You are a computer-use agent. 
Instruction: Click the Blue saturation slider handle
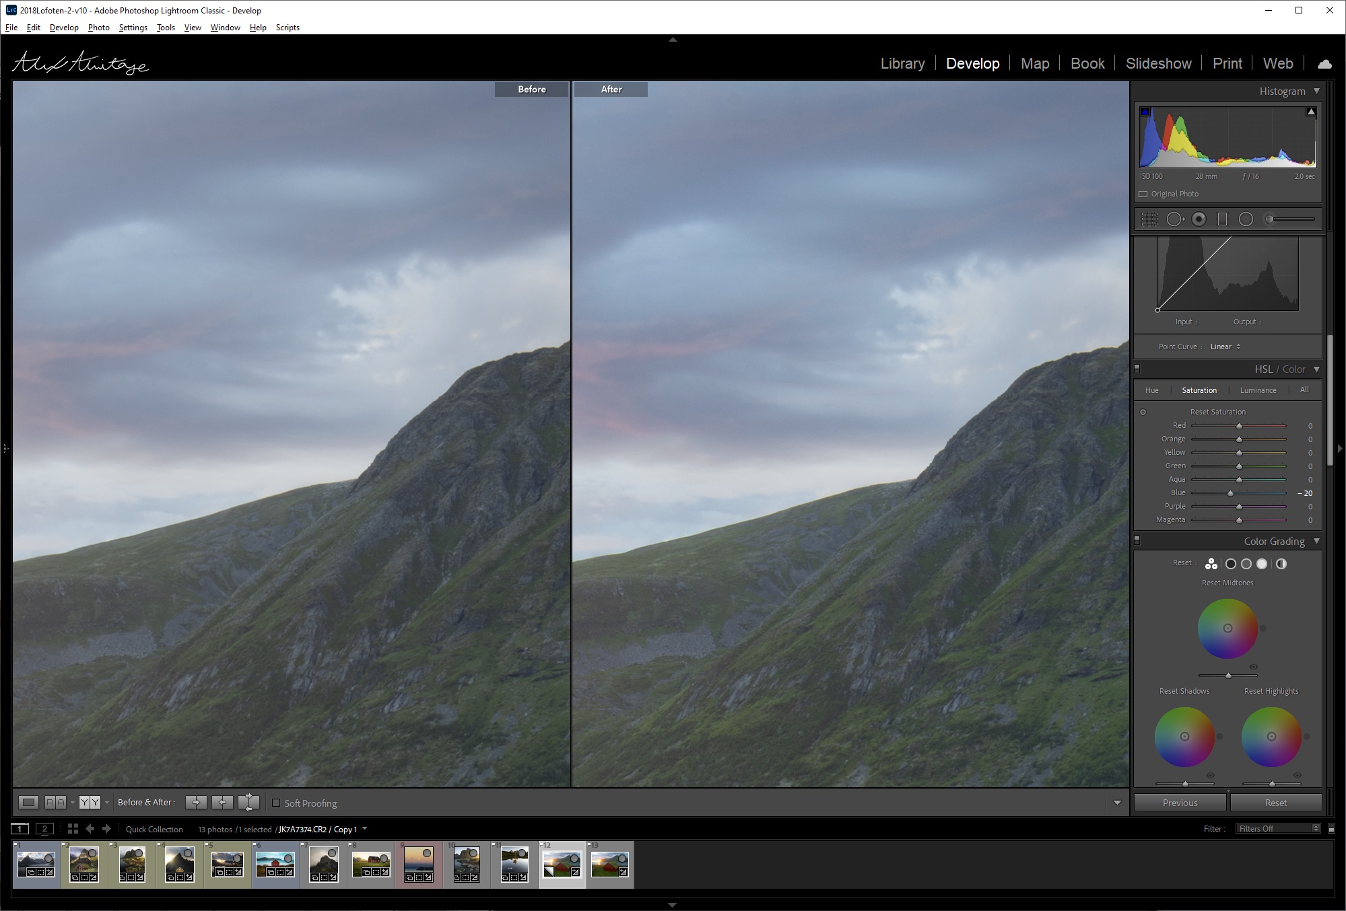1230,493
